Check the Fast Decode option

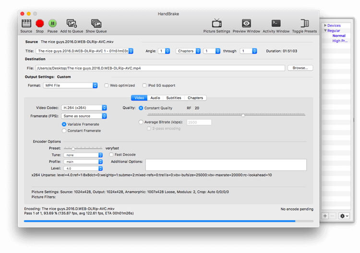point(111,155)
